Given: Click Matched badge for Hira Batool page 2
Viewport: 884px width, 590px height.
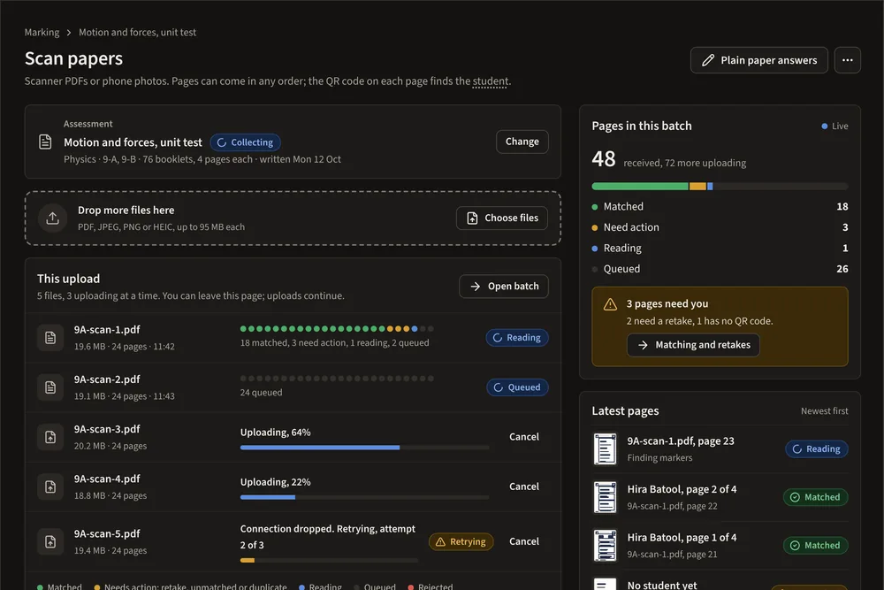Looking at the screenshot, I should [815, 497].
